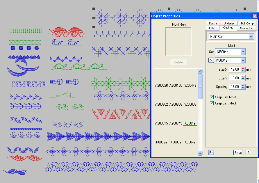Switch to the Fills tab
The height and width of the screenshot is (183, 259).
[x=212, y=28]
